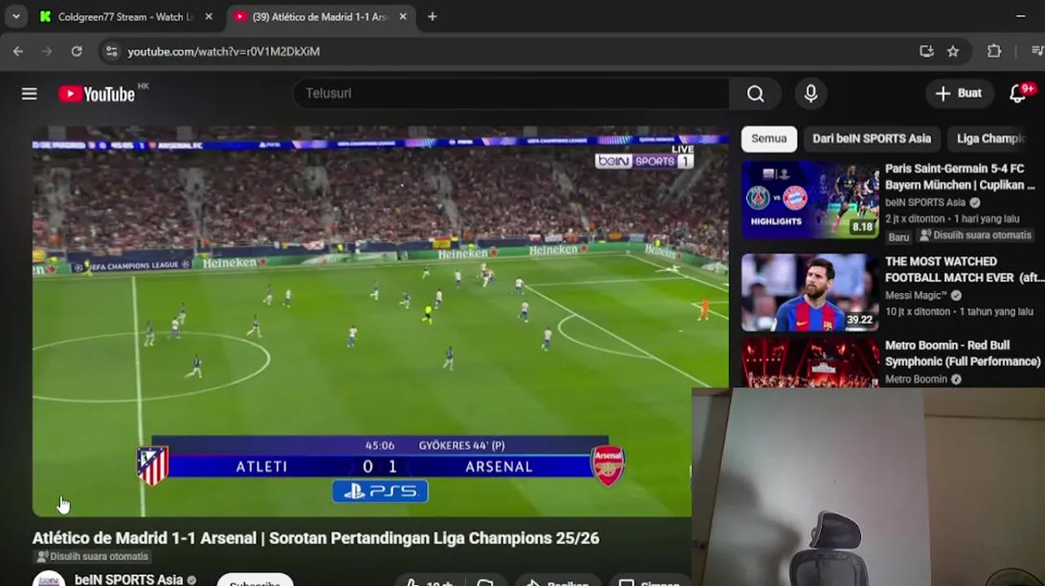Open a new browser tab
1045x586 pixels.
click(432, 16)
